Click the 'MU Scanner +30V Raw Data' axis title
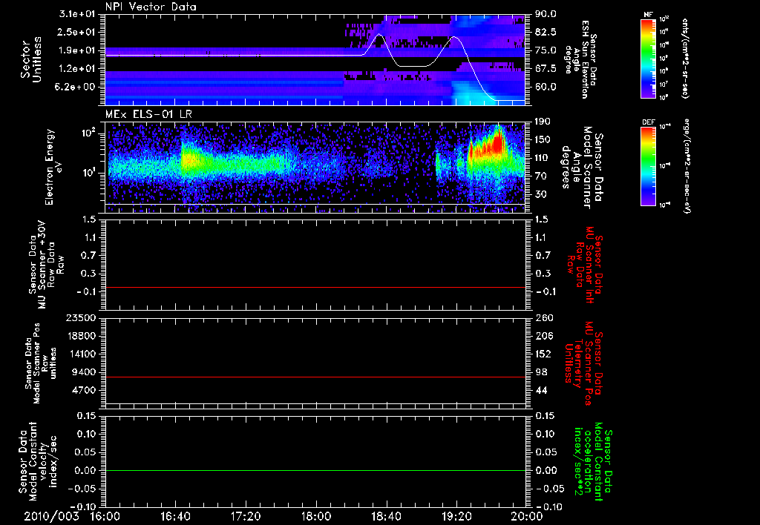Image resolution: width=760 pixels, height=525 pixels. (x=46, y=265)
